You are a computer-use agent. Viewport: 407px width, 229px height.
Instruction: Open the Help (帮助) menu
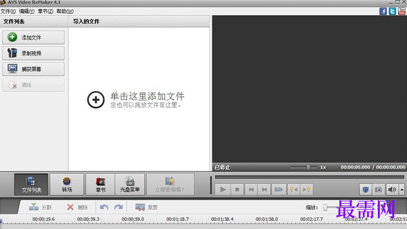coord(65,11)
